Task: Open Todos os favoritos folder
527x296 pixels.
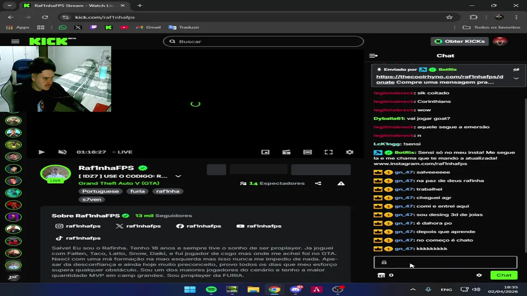Action: tap(491, 27)
